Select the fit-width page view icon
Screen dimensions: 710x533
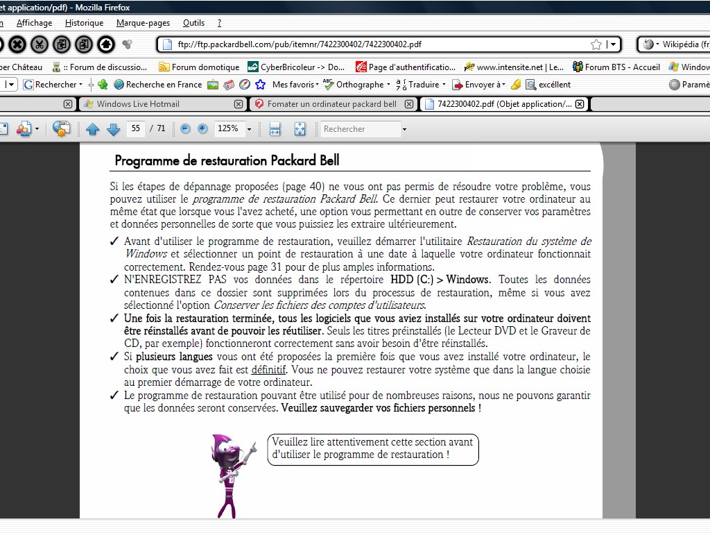[x=275, y=129]
